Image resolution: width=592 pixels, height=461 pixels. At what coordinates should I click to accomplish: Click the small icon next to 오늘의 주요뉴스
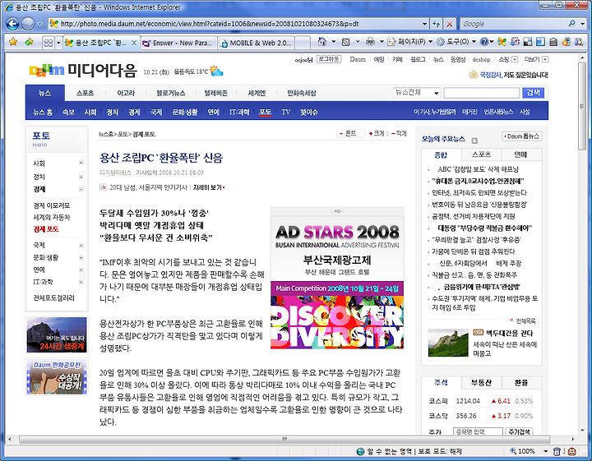coord(474,141)
